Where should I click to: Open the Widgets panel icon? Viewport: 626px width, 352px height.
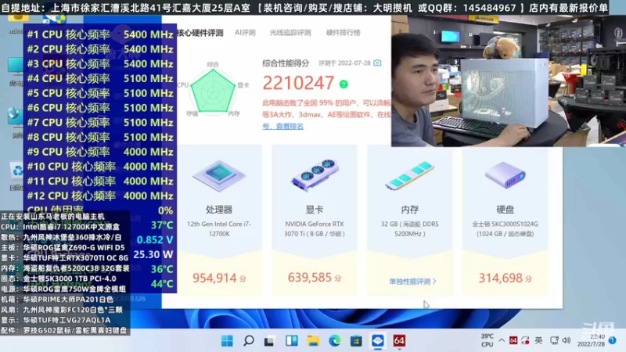[291, 341]
